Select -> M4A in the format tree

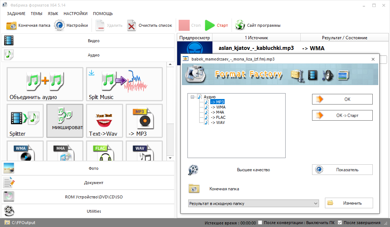pos(217,112)
